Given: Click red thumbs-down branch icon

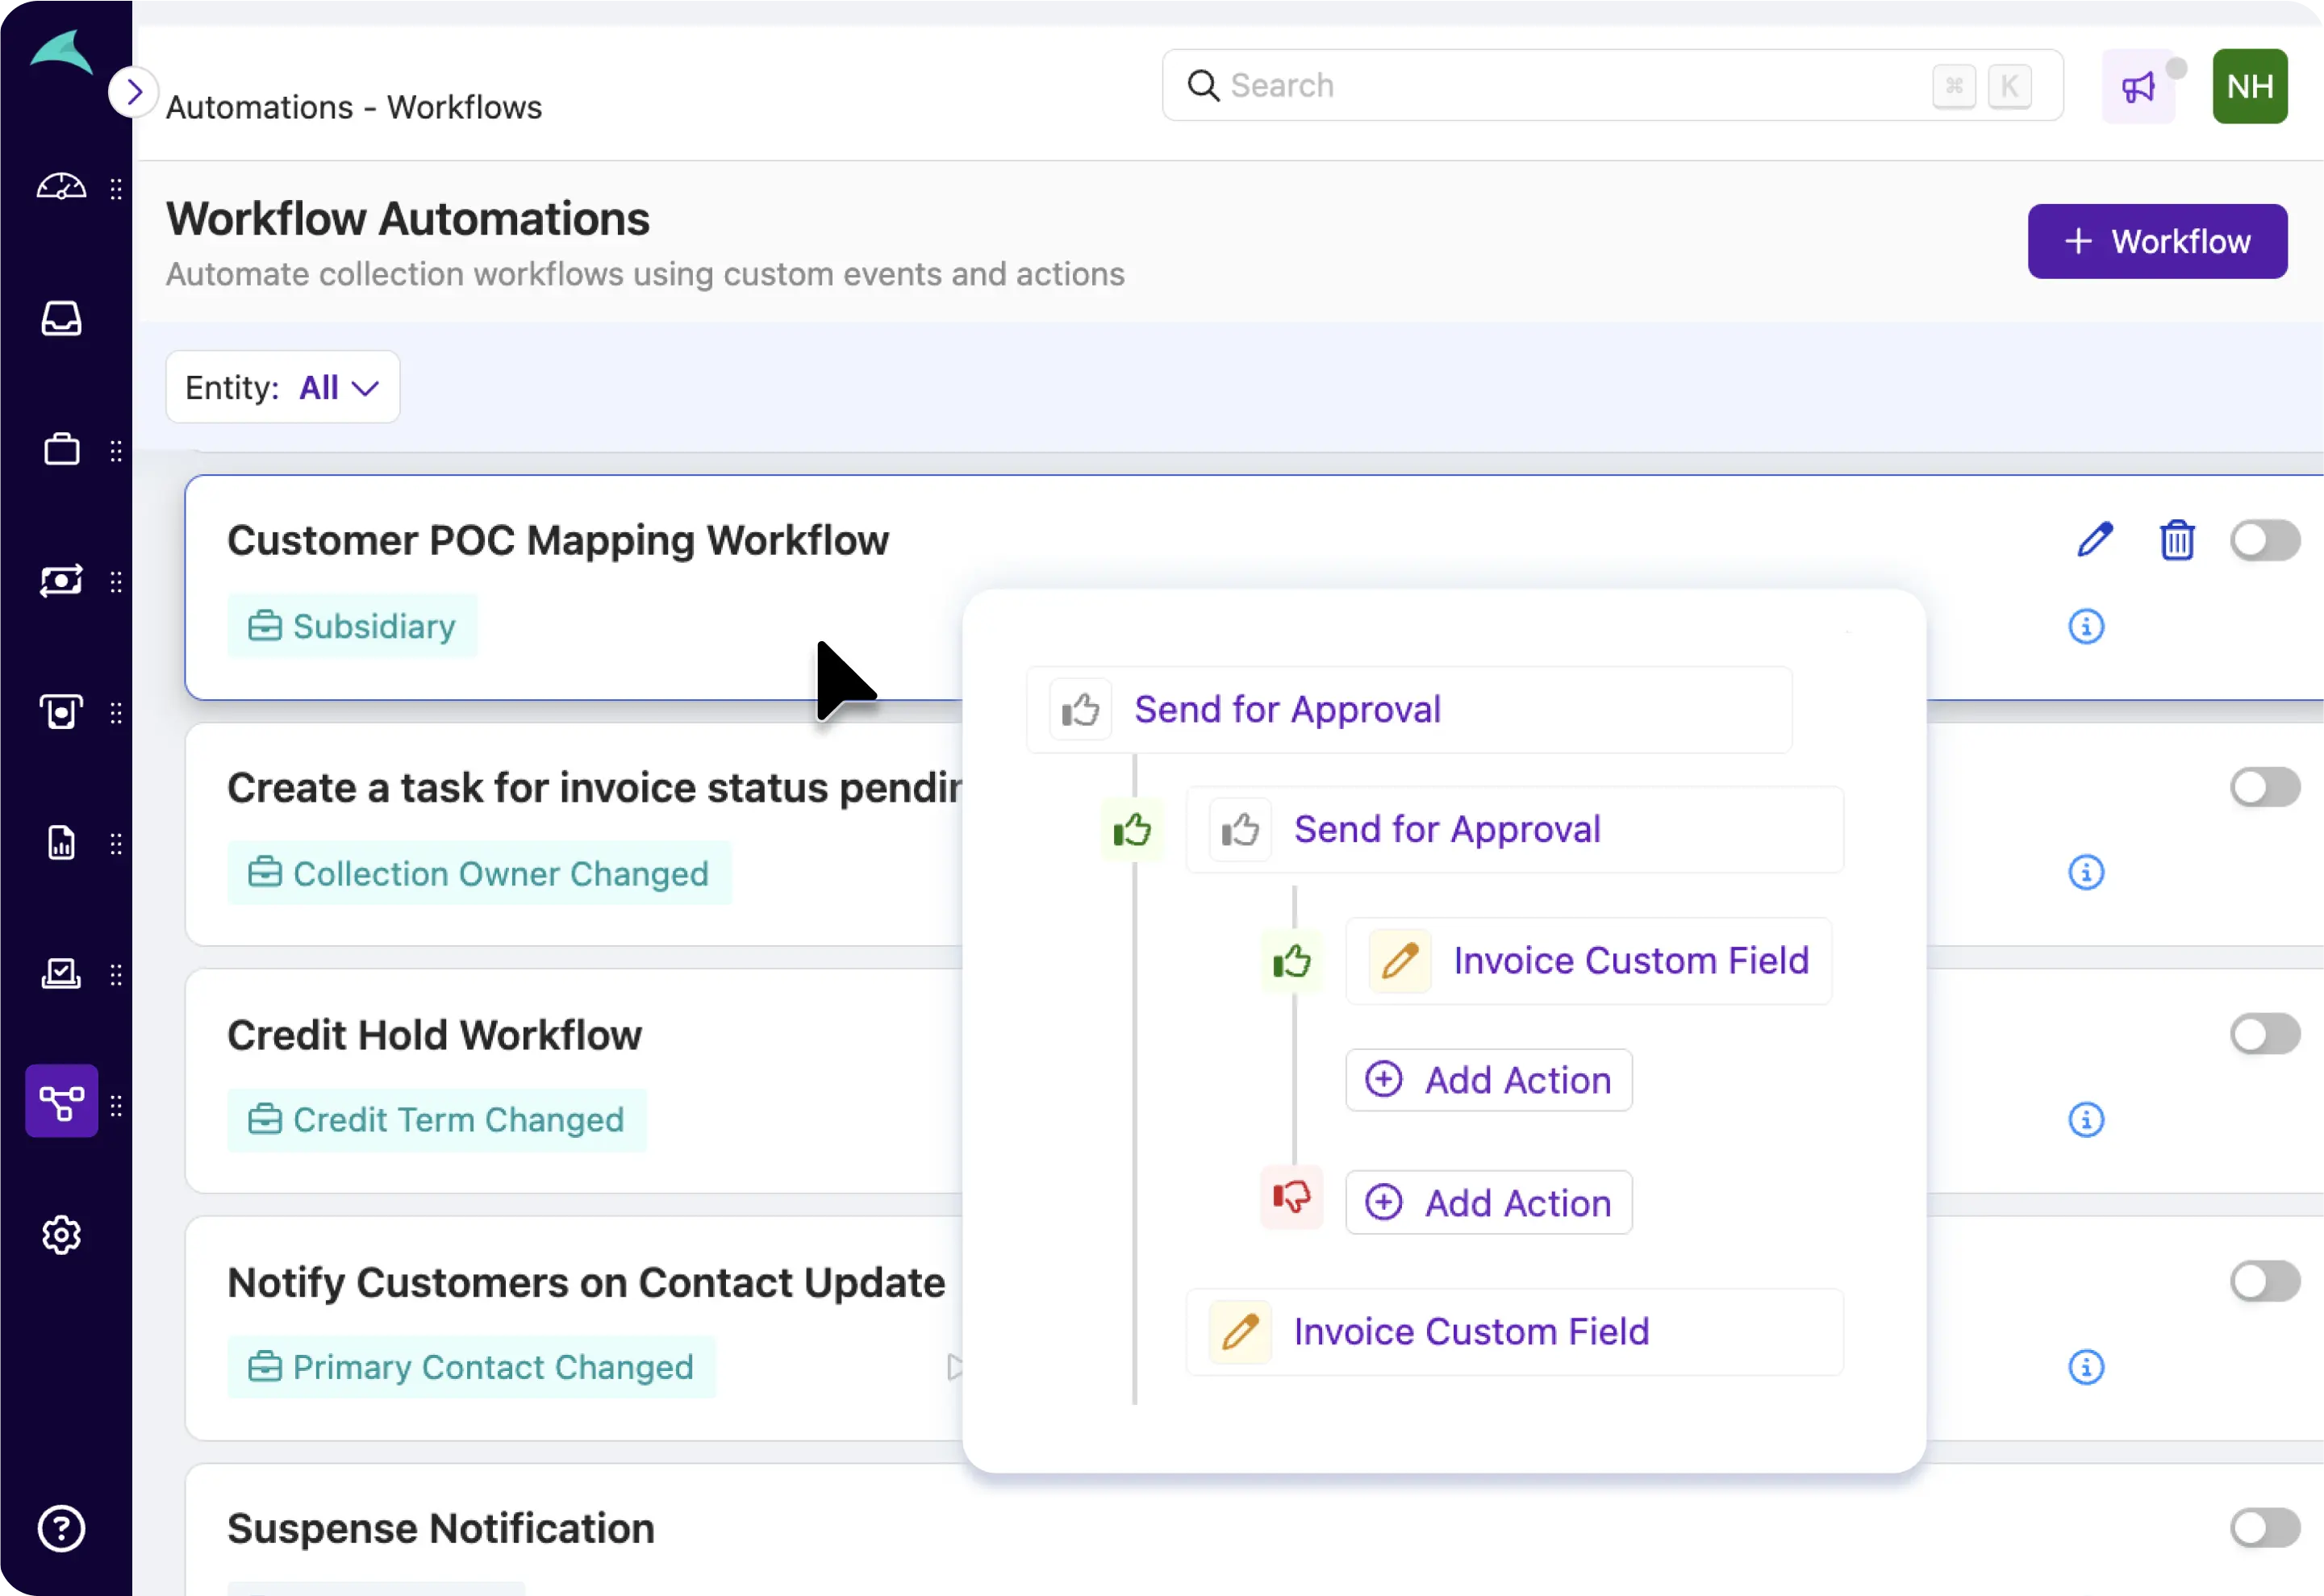Looking at the screenshot, I should coord(1292,1197).
